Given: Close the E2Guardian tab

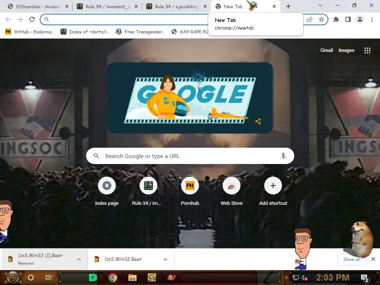Looking at the screenshot, I should point(67,7).
